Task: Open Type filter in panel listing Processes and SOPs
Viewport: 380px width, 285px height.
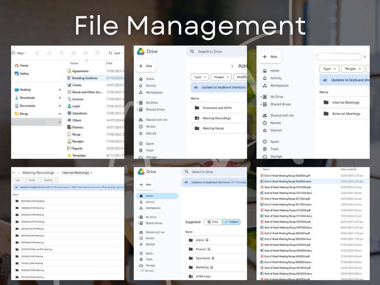Action: [200, 77]
